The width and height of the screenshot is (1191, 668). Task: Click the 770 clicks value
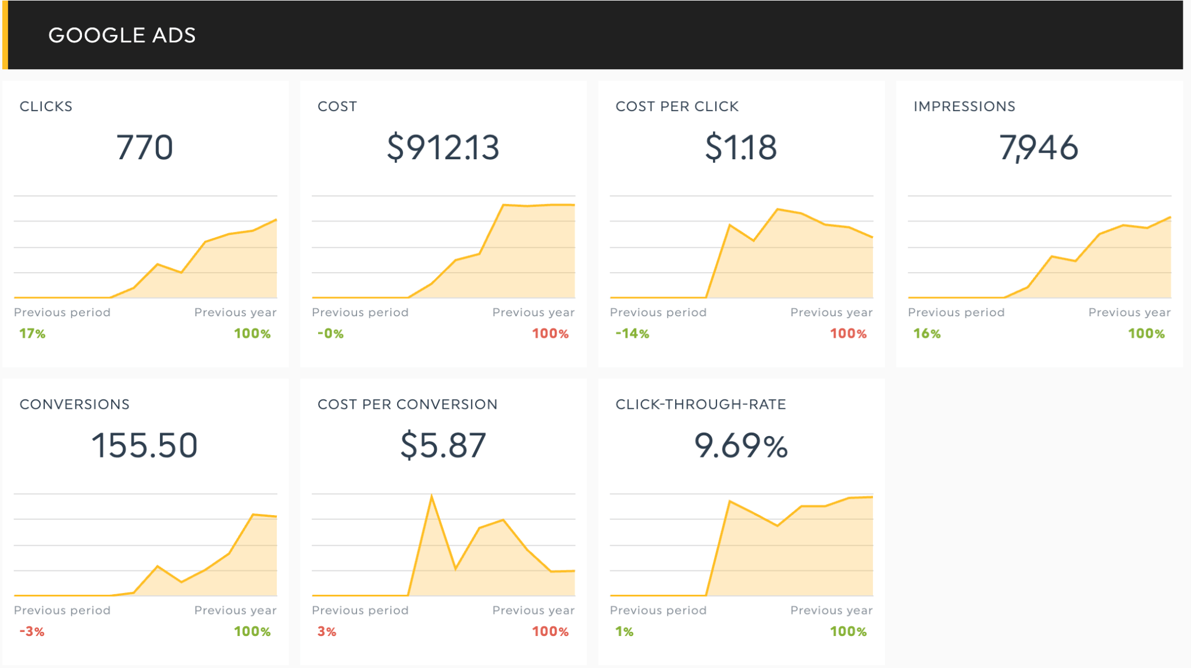point(145,147)
